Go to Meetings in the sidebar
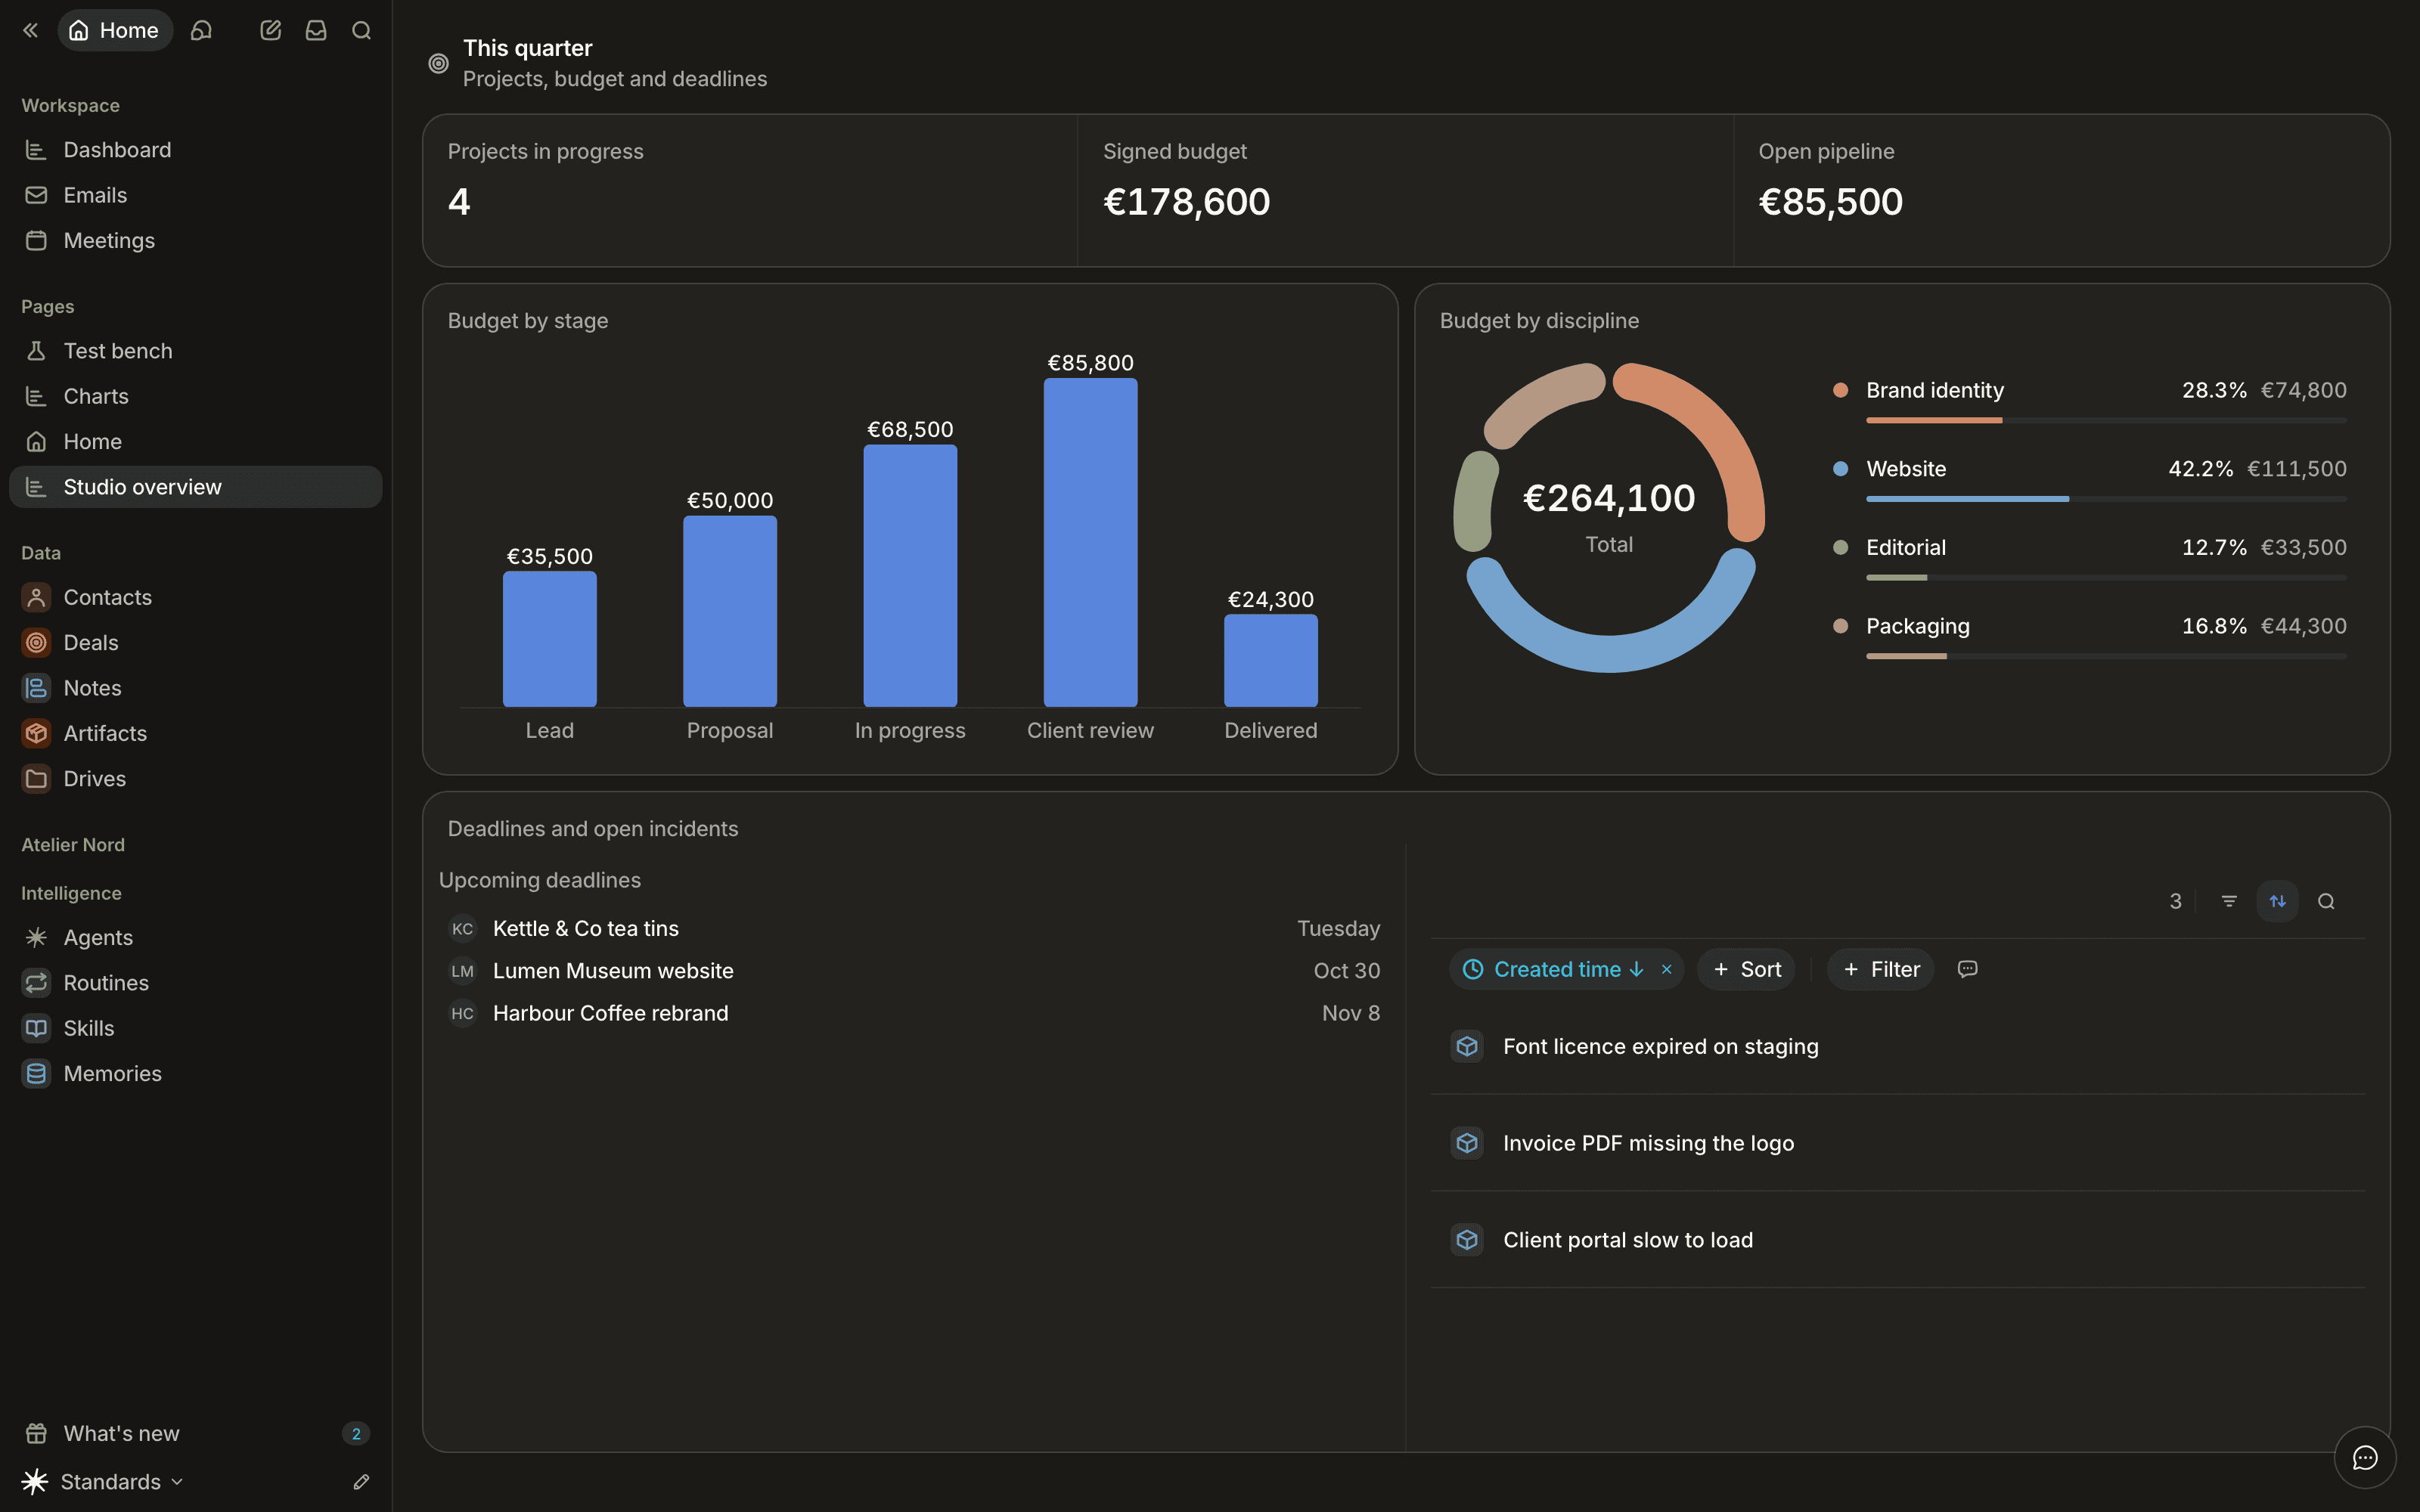 [196, 240]
